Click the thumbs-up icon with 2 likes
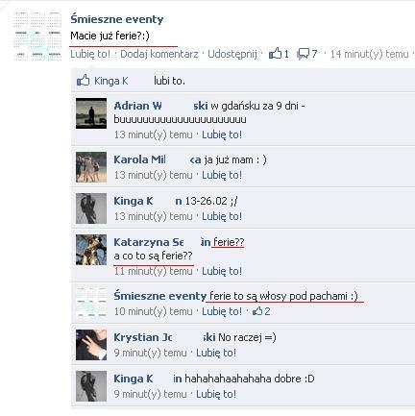 [x=257, y=311]
